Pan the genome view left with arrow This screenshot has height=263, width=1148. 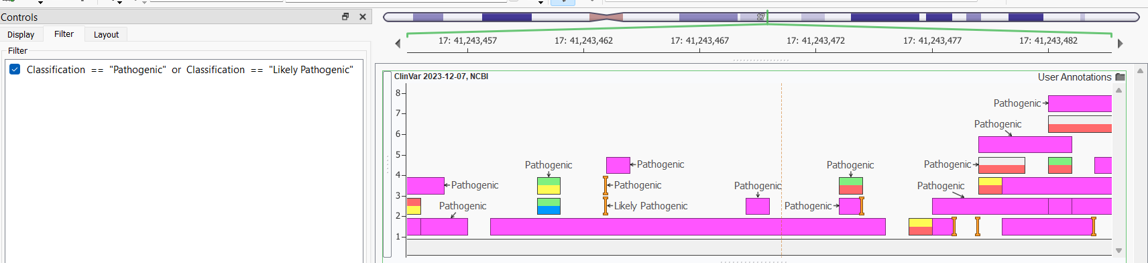click(x=398, y=44)
